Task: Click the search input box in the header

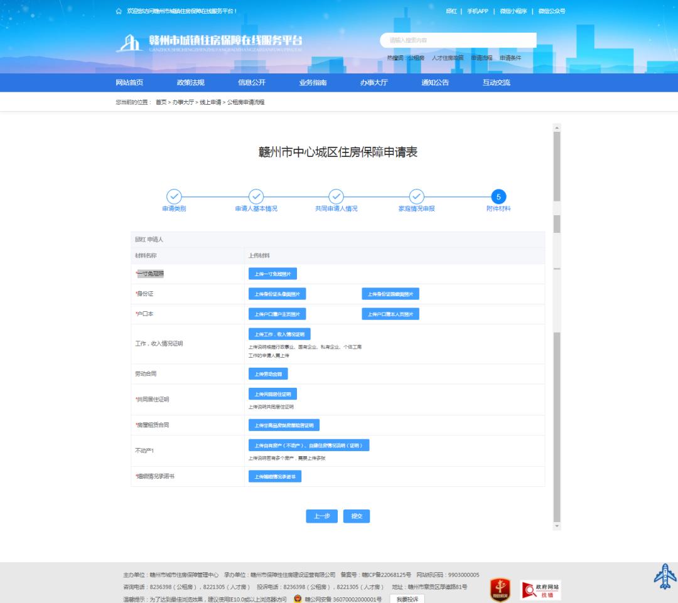Action: [x=458, y=40]
